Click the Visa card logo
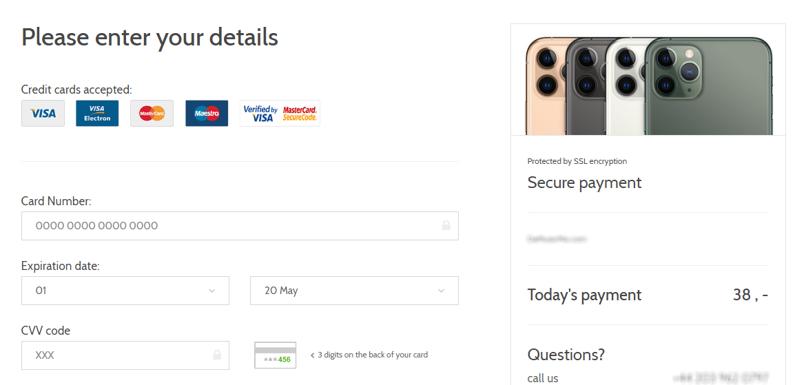 click(43, 114)
